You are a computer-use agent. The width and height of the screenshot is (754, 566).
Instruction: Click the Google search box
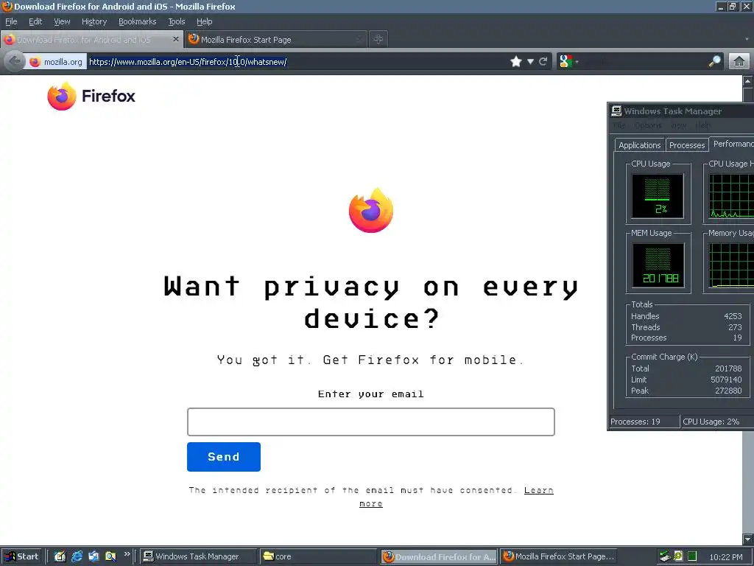click(644, 62)
